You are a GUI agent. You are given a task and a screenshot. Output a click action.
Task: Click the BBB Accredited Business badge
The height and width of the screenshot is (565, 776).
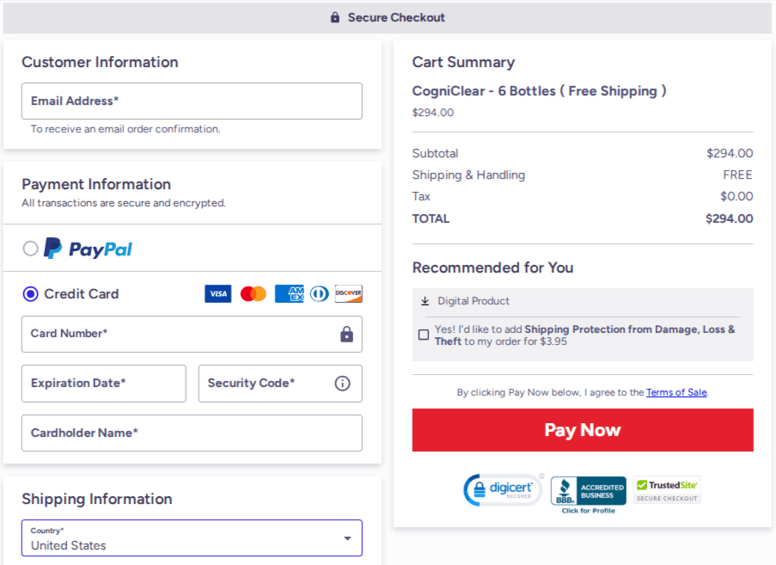pos(589,488)
